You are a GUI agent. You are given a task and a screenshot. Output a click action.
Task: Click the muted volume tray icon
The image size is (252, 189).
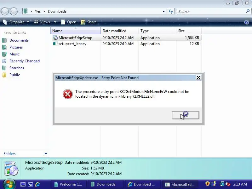pyautogui.click(x=227, y=184)
